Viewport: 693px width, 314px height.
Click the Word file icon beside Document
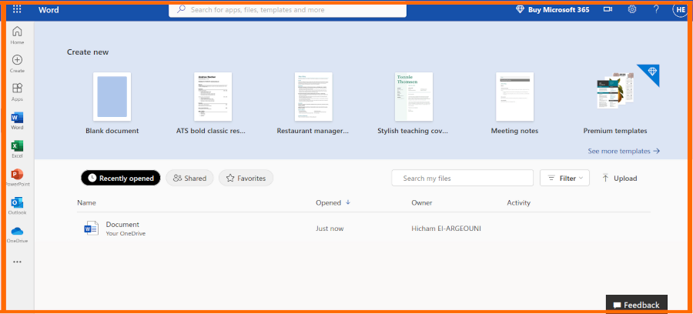92,229
